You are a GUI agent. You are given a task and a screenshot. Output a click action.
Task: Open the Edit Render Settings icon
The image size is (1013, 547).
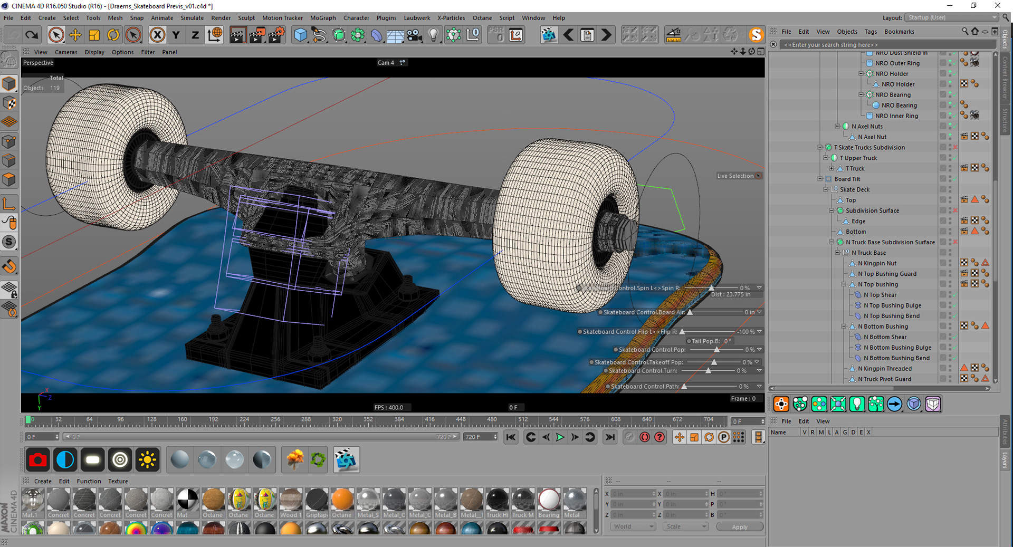(x=276, y=35)
